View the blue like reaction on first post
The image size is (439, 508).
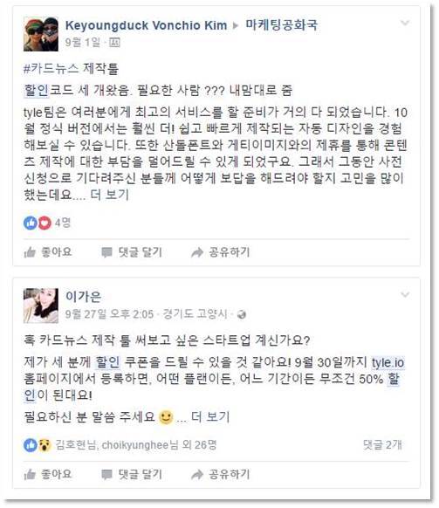(31, 223)
